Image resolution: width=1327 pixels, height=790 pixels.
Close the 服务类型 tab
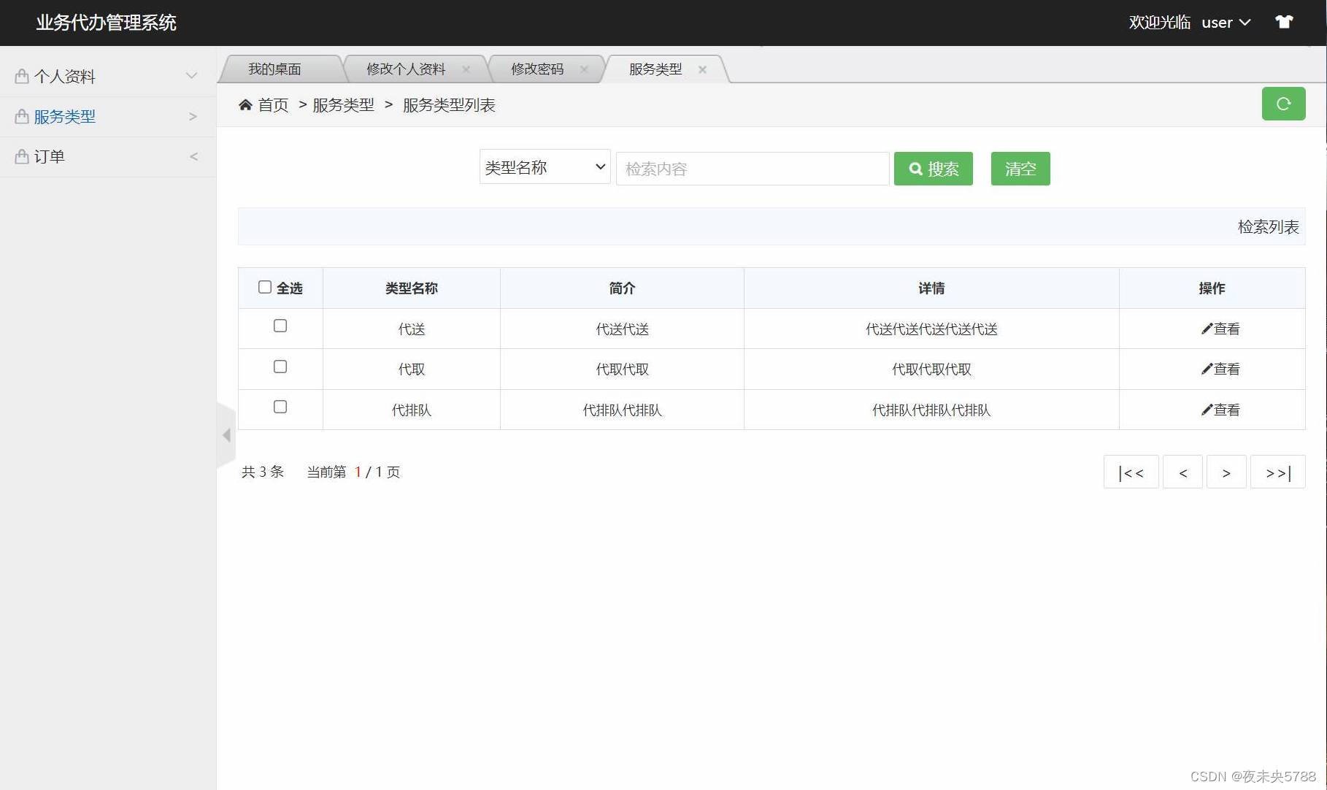click(x=702, y=69)
